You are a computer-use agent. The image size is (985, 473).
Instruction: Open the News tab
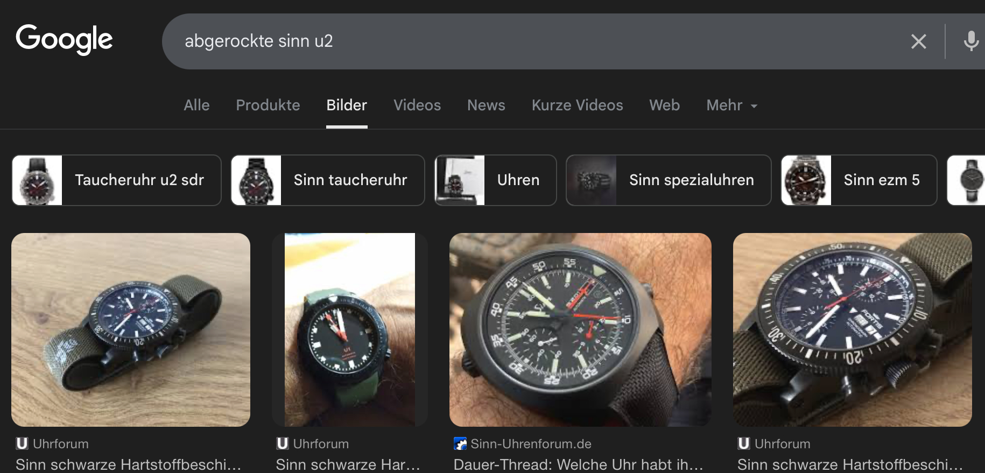[486, 105]
